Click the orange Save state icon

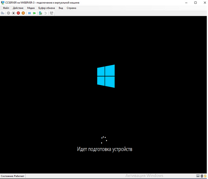(x=23, y=13)
